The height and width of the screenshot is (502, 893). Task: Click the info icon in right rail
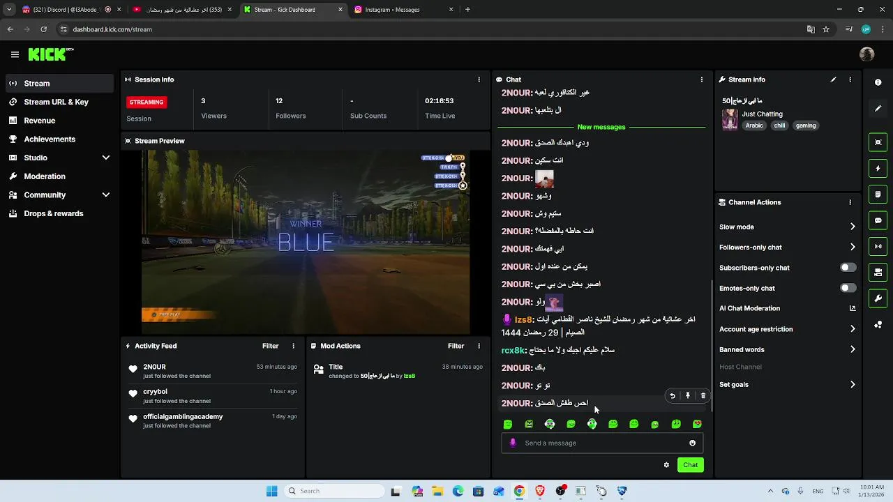(x=878, y=82)
